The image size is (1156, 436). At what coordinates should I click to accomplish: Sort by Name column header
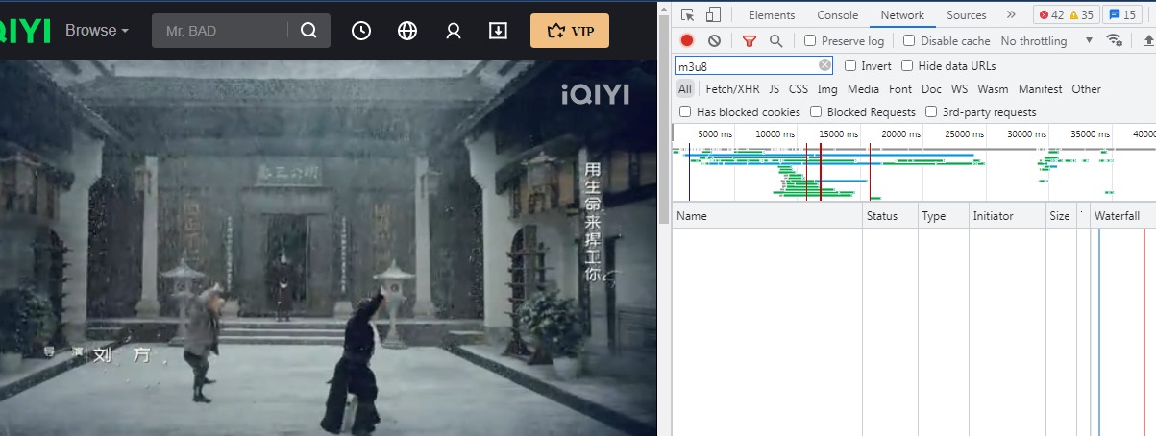pos(766,216)
